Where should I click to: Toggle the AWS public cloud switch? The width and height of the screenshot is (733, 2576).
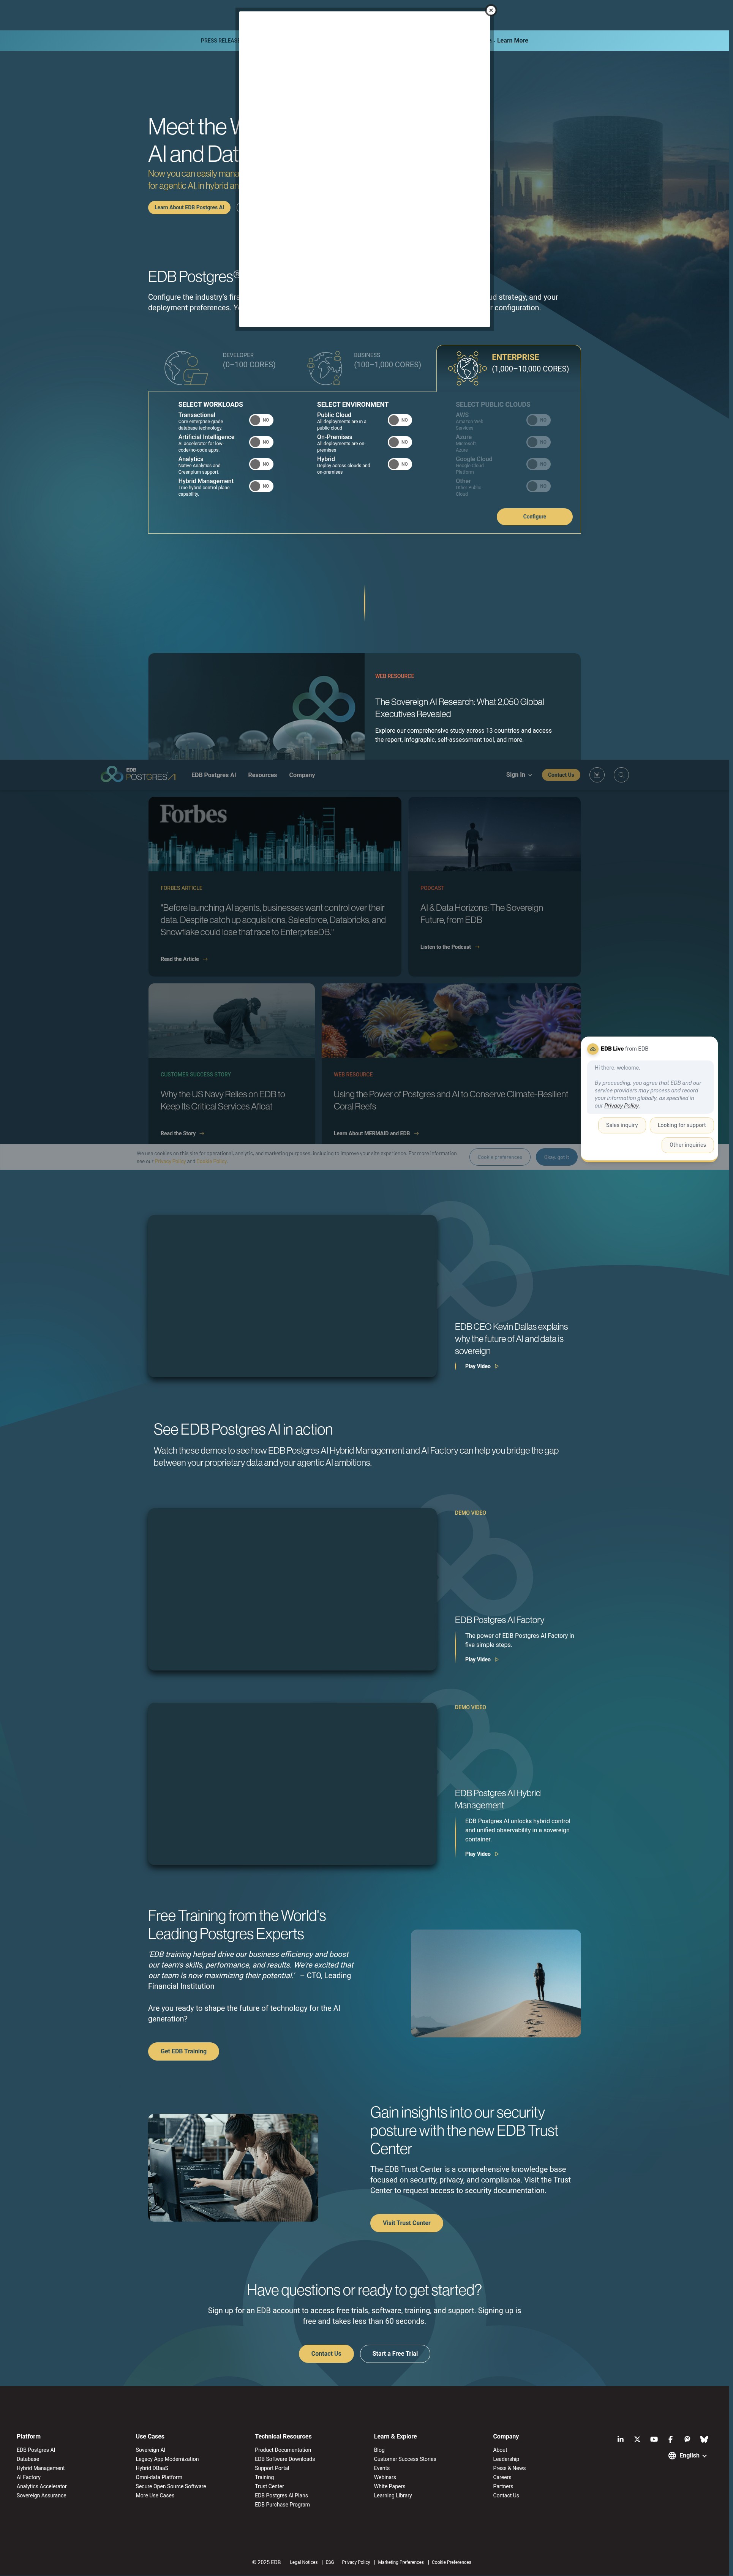coord(538,420)
